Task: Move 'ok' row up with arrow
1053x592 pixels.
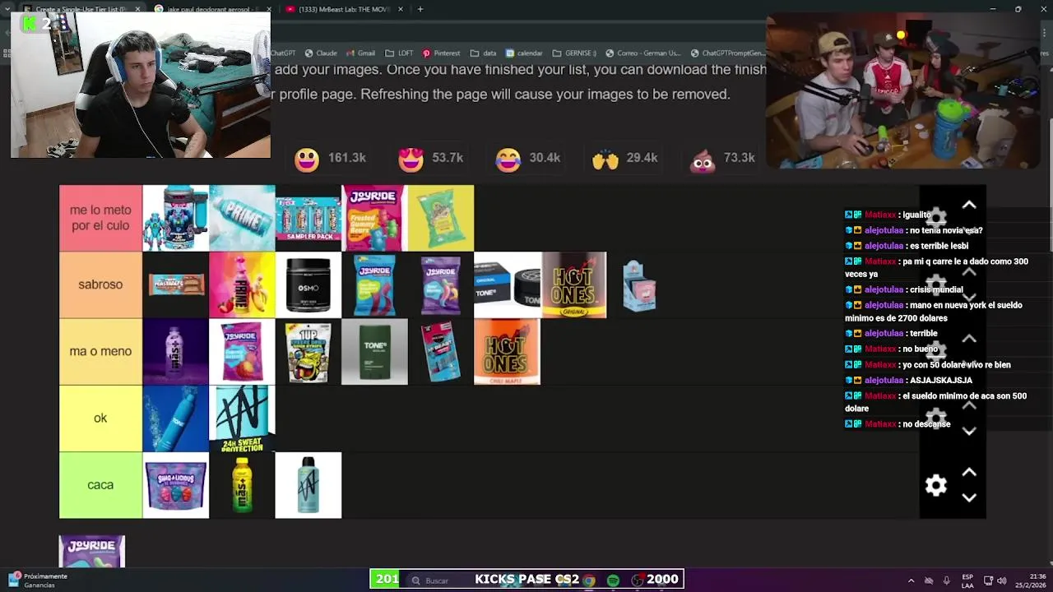Action: click(969, 406)
